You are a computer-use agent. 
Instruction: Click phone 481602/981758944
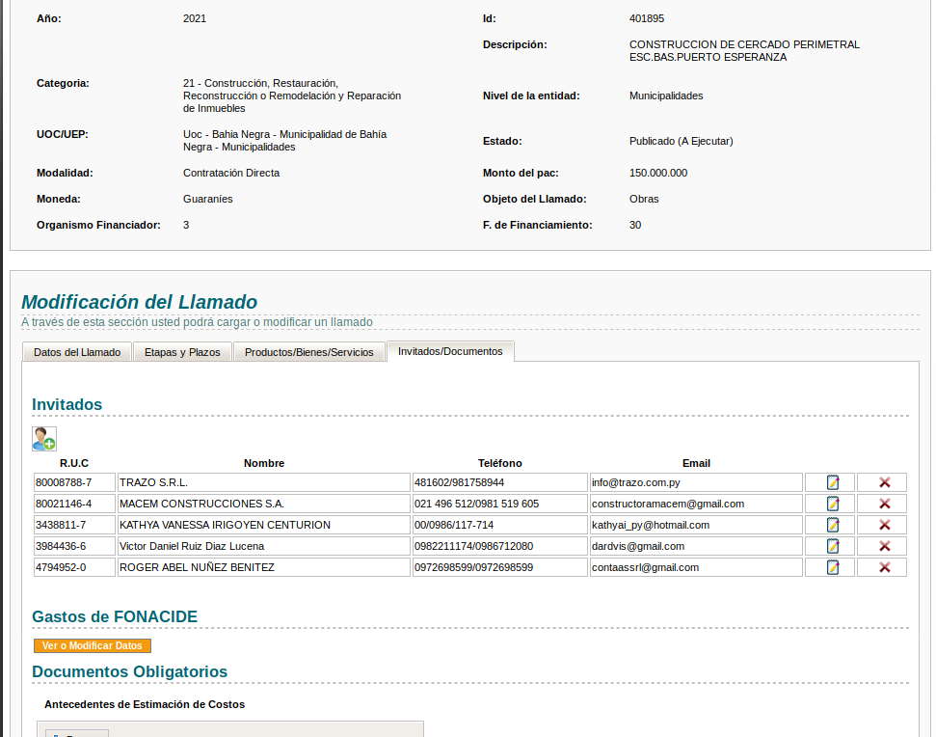pos(500,482)
